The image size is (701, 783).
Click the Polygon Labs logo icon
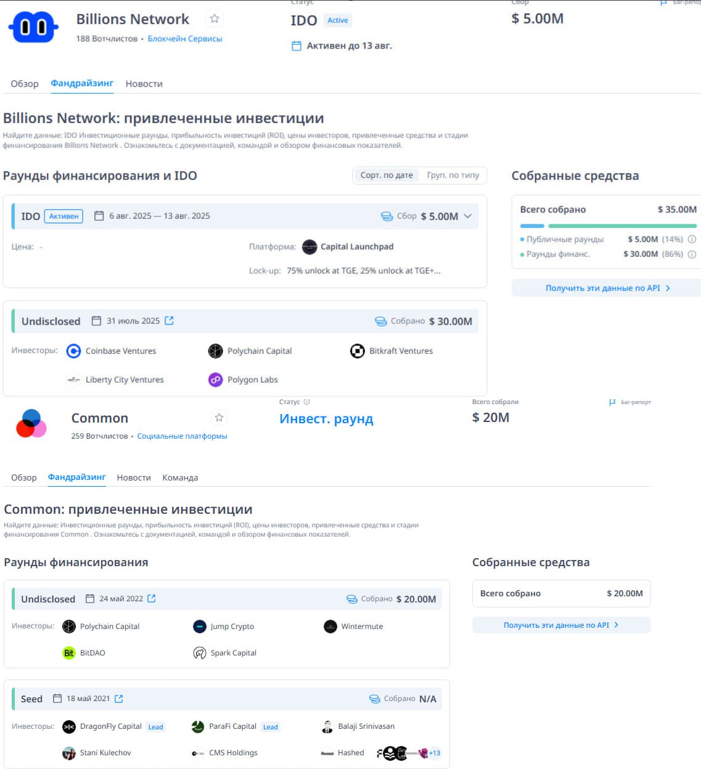tap(215, 379)
